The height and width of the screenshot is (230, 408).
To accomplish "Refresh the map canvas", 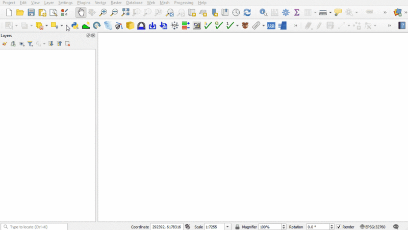I will [247, 13].
